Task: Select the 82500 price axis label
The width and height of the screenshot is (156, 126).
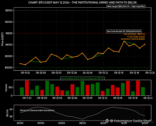Action: click(x=9, y=10)
